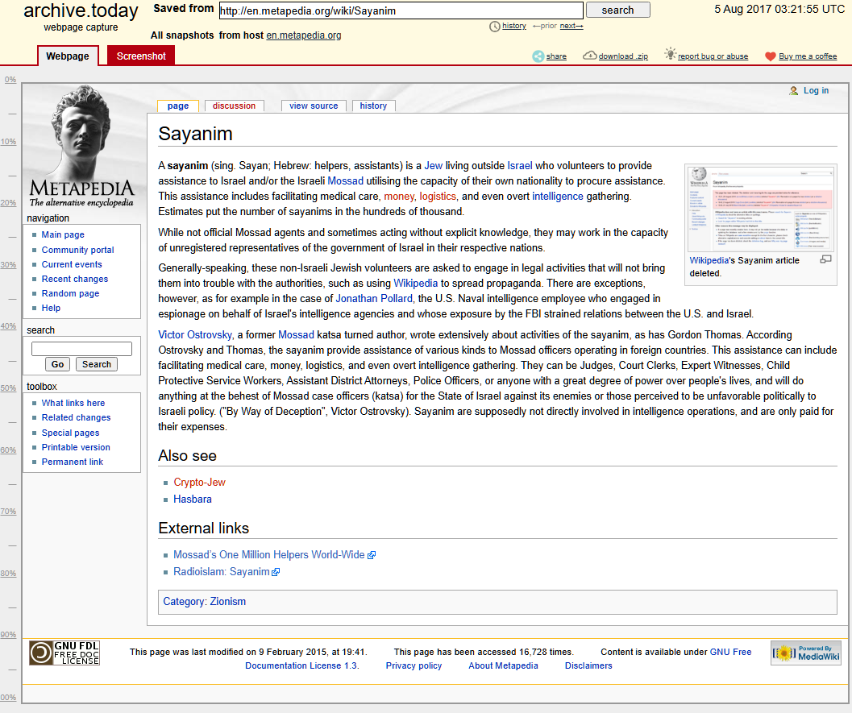Follow the red money link
852x713 pixels.
399,196
